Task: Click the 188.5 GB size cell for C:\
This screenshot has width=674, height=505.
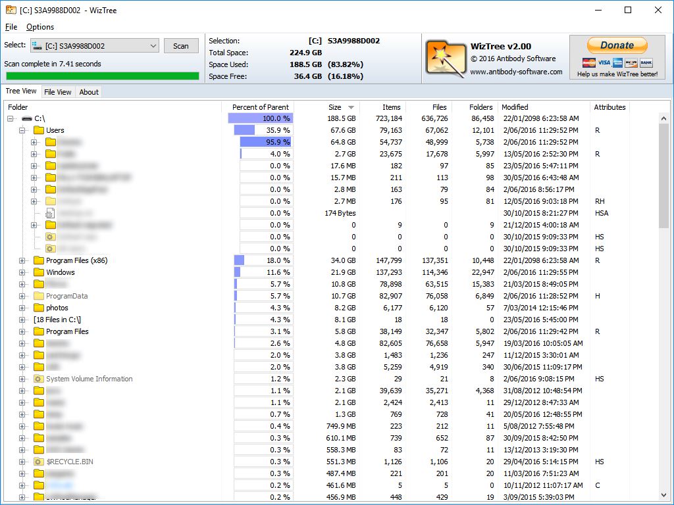Action: click(342, 118)
